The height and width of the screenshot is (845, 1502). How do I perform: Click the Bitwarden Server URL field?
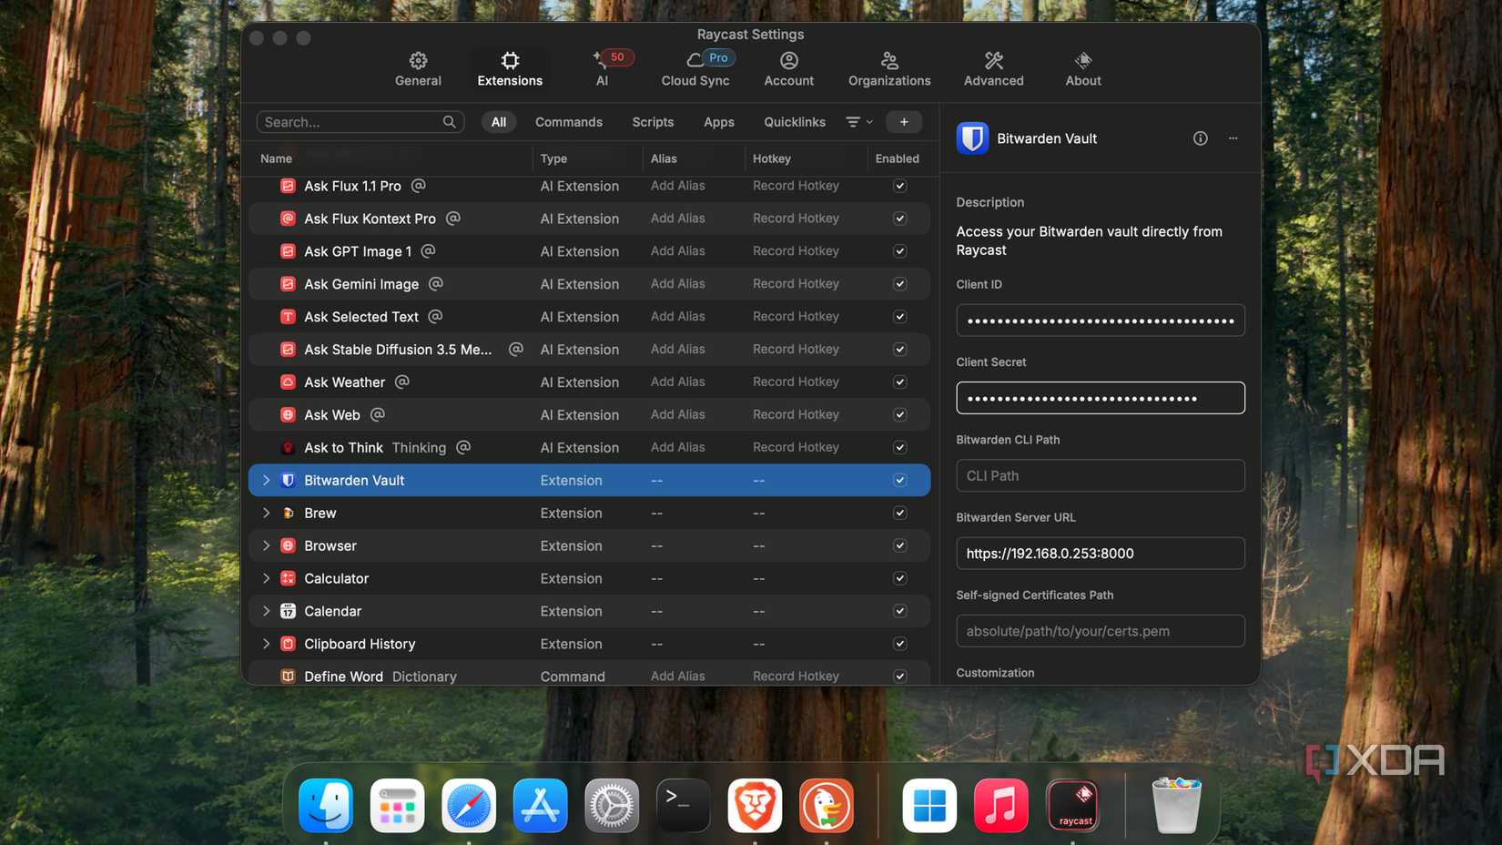1100,554
